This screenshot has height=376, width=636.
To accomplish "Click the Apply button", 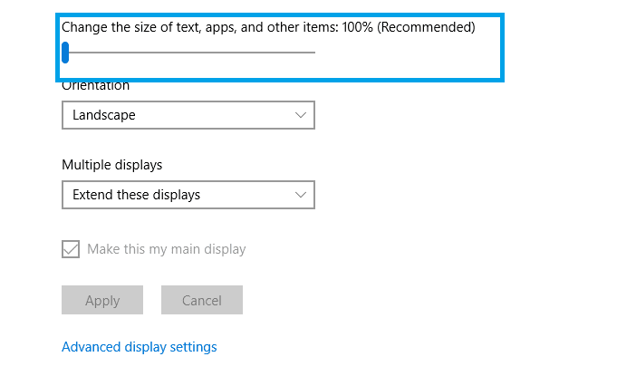I will [x=102, y=300].
